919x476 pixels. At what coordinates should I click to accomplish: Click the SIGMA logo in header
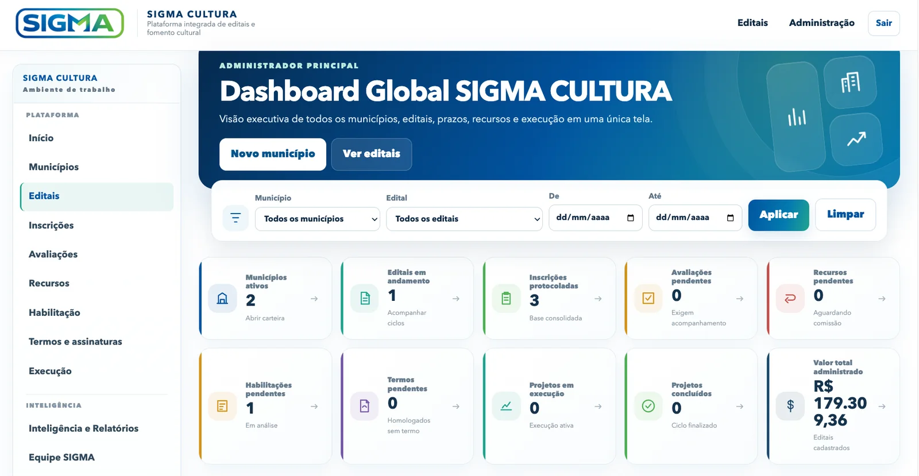pos(70,23)
